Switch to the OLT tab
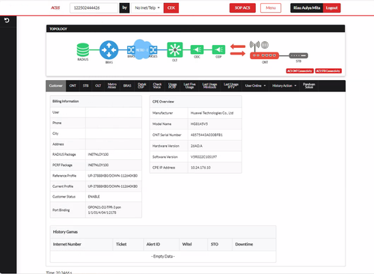Screen dimensions: 374x274 point(98,85)
